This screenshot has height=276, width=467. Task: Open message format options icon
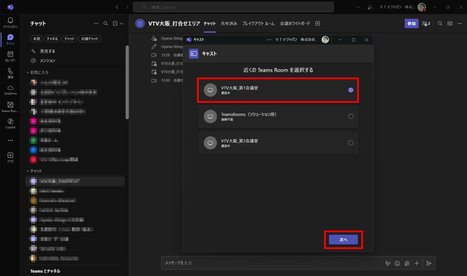click(388, 263)
